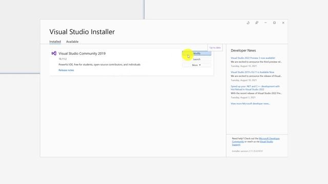
Task: Minimize the Visual Studio Installer window
Action: 265,22
